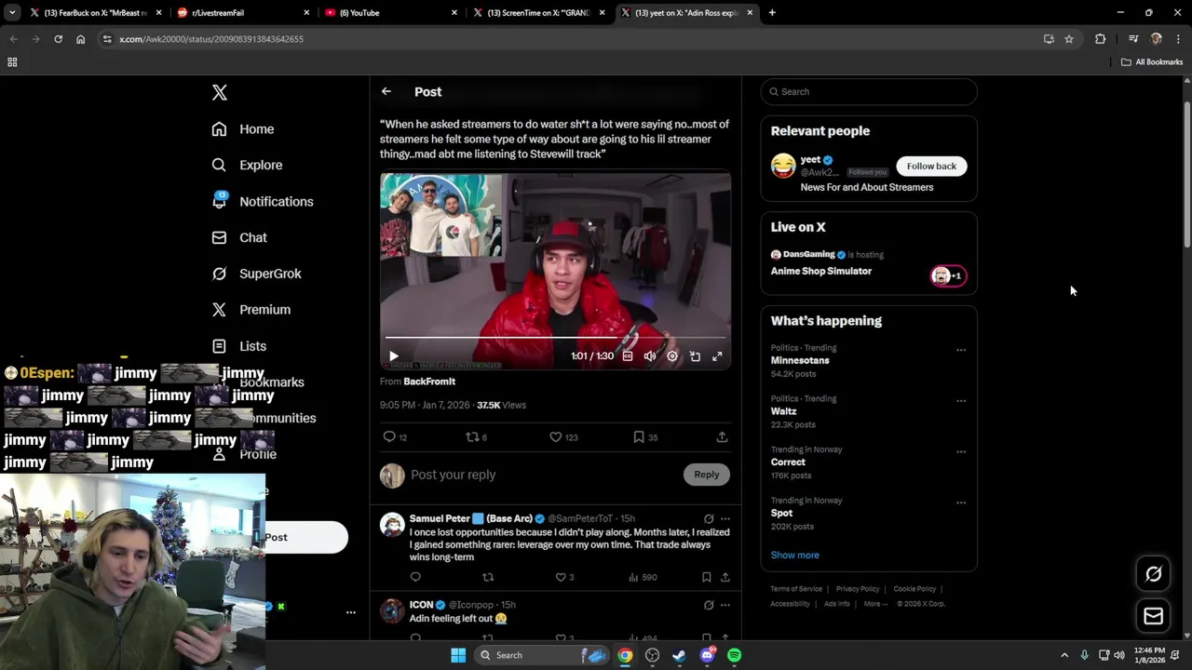The width and height of the screenshot is (1192, 670).
Task: Go back using the Post arrow
Action: (x=386, y=91)
